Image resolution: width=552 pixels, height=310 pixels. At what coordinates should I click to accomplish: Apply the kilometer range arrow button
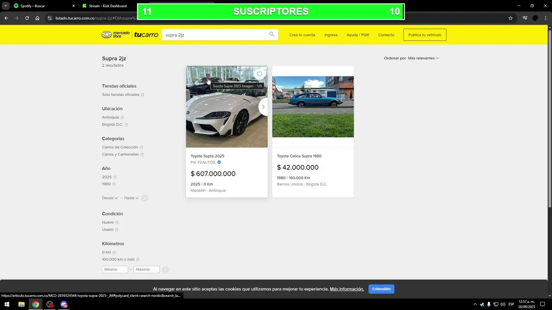[165, 270]
